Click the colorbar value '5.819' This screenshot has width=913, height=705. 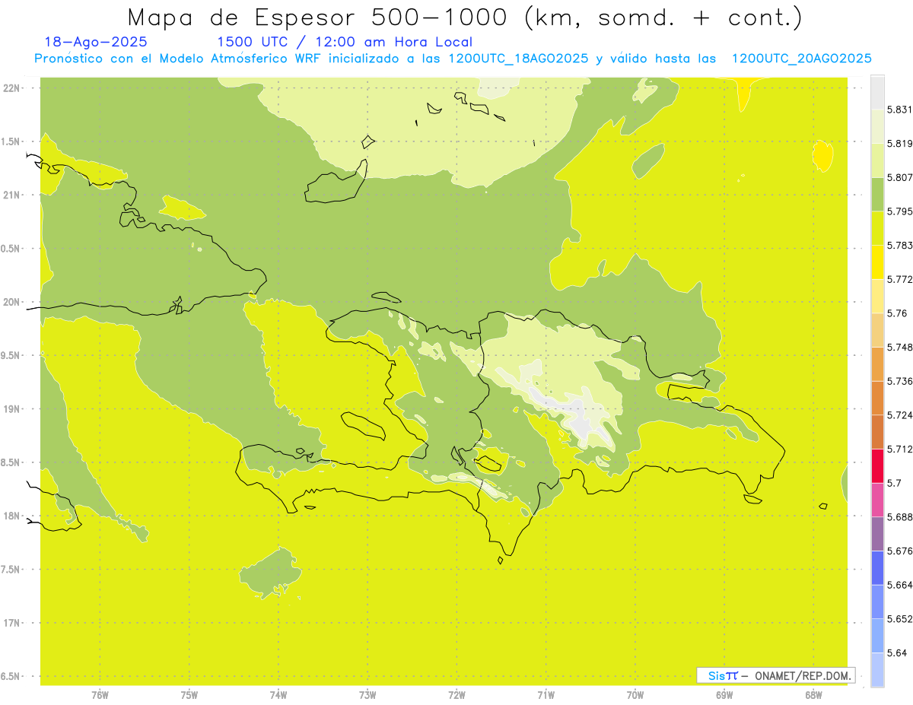[899, 144]
